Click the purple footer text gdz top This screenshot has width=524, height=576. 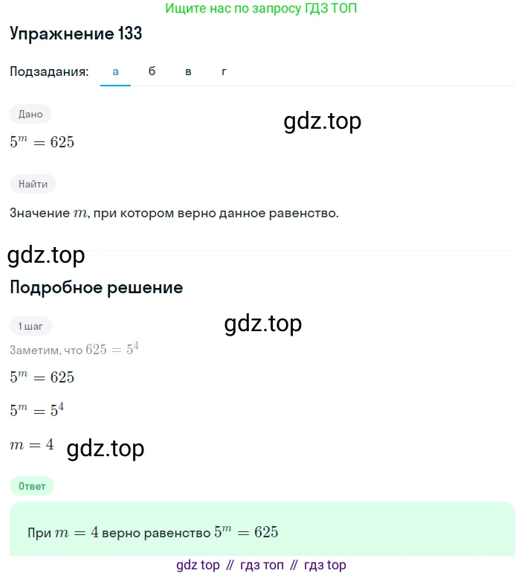click(198, 565)
